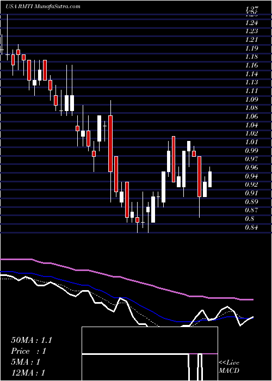The width and height of the screenshot is (272, 381).
Task: Select the Price : 1 legend text
Action: click(x=28, y=351)
